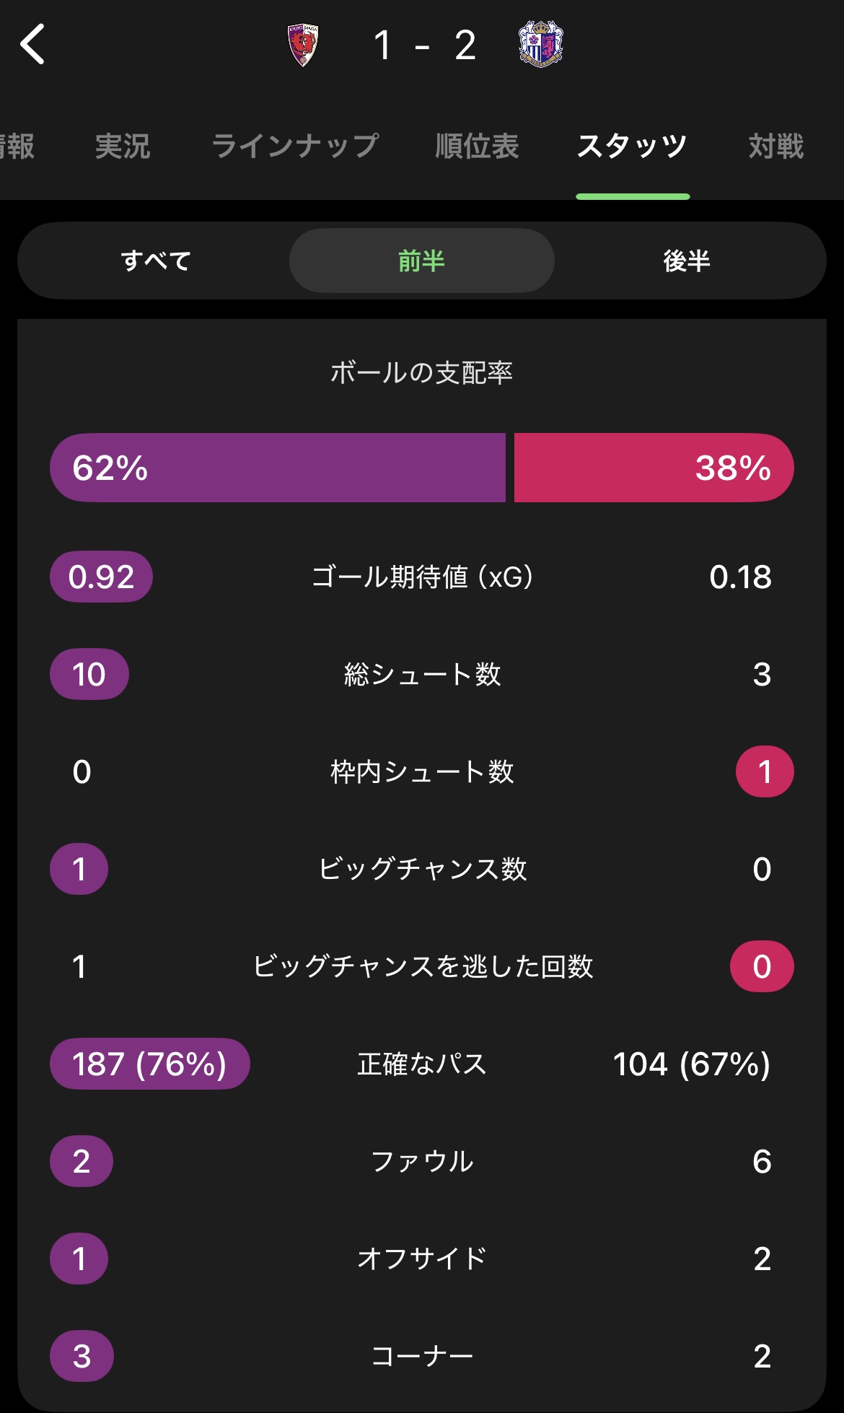Open the ラインナップ tab
Screen dimensions: 844x1413
click(x=295, y=146)
